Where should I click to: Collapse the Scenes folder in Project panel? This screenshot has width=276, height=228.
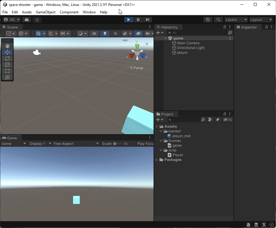tap(161, 140)
